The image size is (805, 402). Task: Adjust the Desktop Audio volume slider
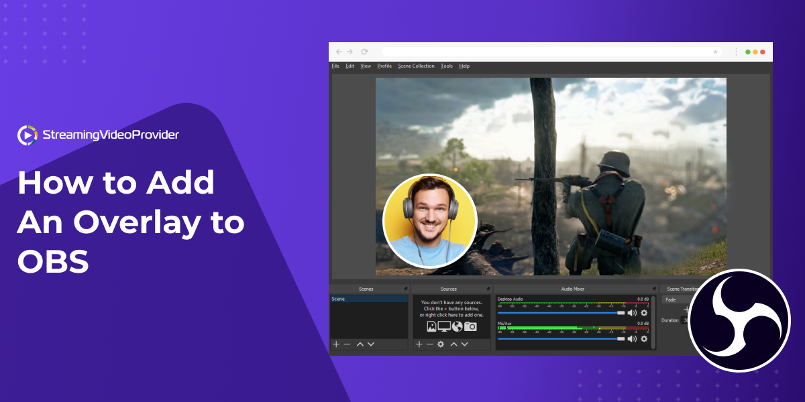pyautogui.click(x=561, y=313)
